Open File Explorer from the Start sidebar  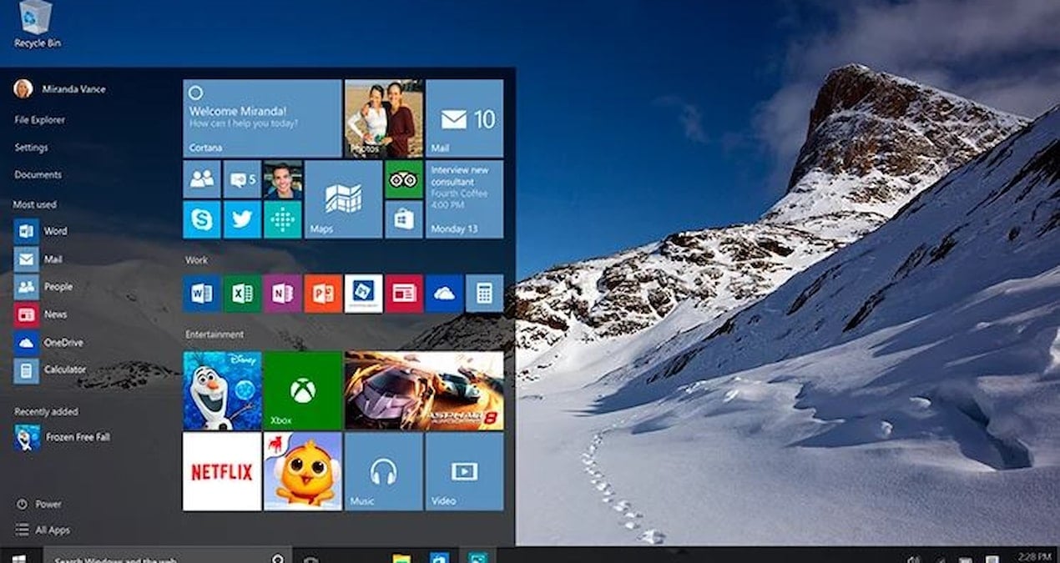[x=38, y=119]
